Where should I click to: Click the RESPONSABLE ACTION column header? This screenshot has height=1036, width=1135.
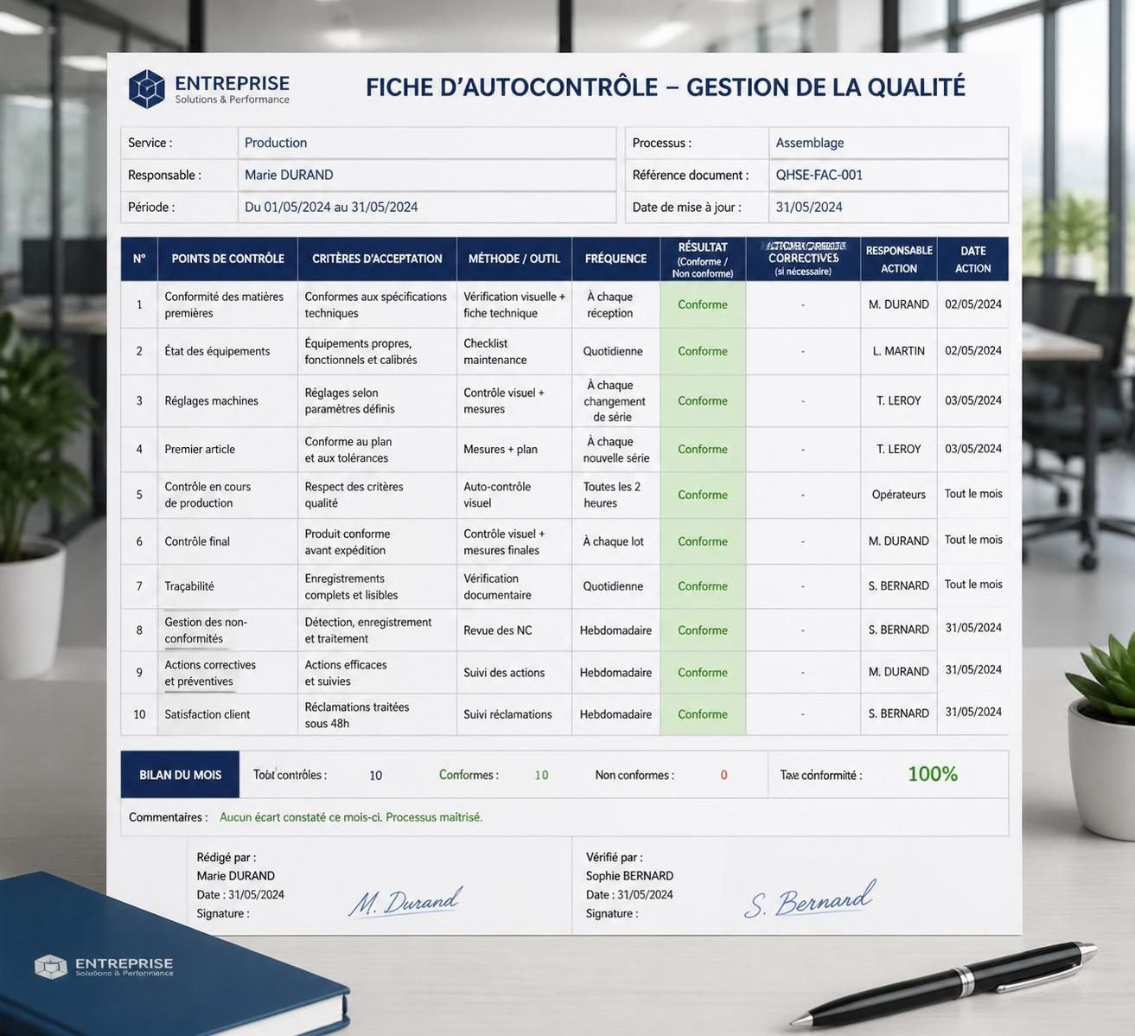coord(899,259)
